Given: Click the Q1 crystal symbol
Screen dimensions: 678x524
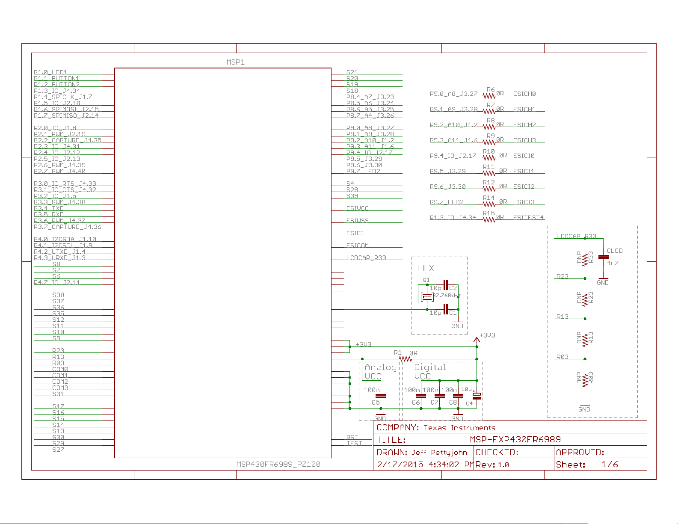Looking at the screenshot, I should (427, 297).
